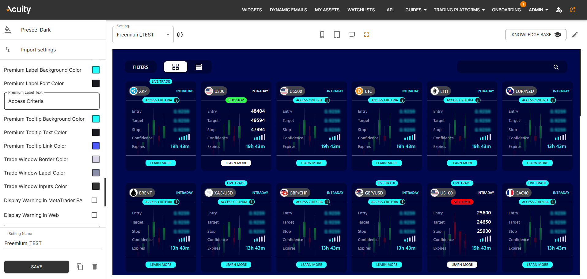
Task: Click the Knowledge Base button
Action: coord(536,35)
